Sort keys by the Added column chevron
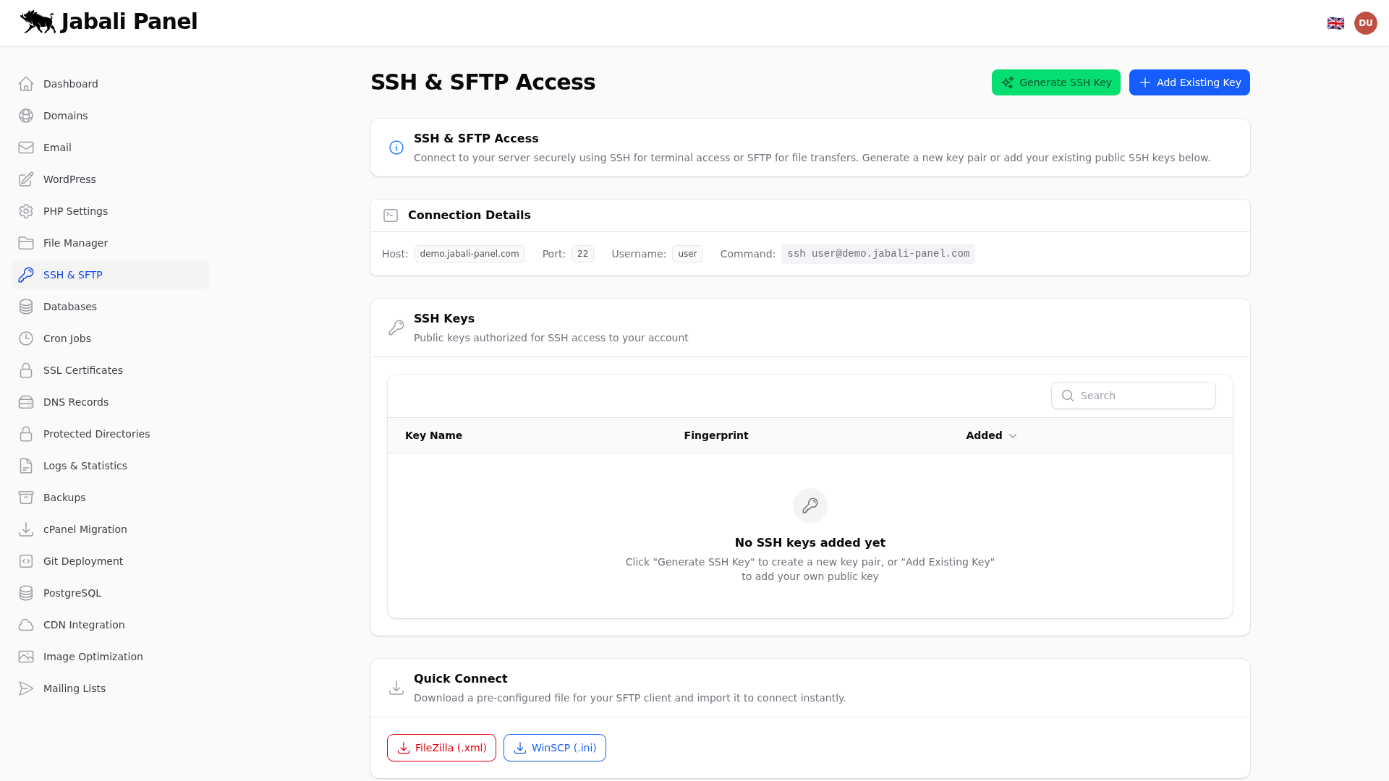1389x781 pixels. pyautogui.click(x=1012, y=435)
